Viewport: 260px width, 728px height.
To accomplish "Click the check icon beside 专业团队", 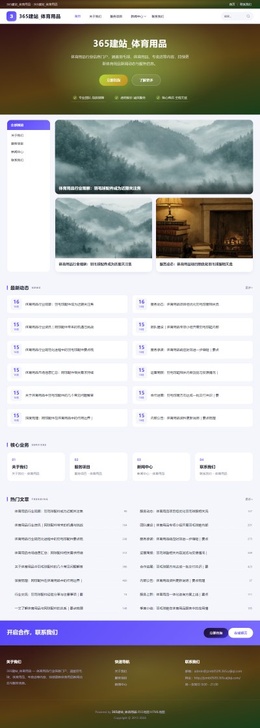I will (75, 98).
